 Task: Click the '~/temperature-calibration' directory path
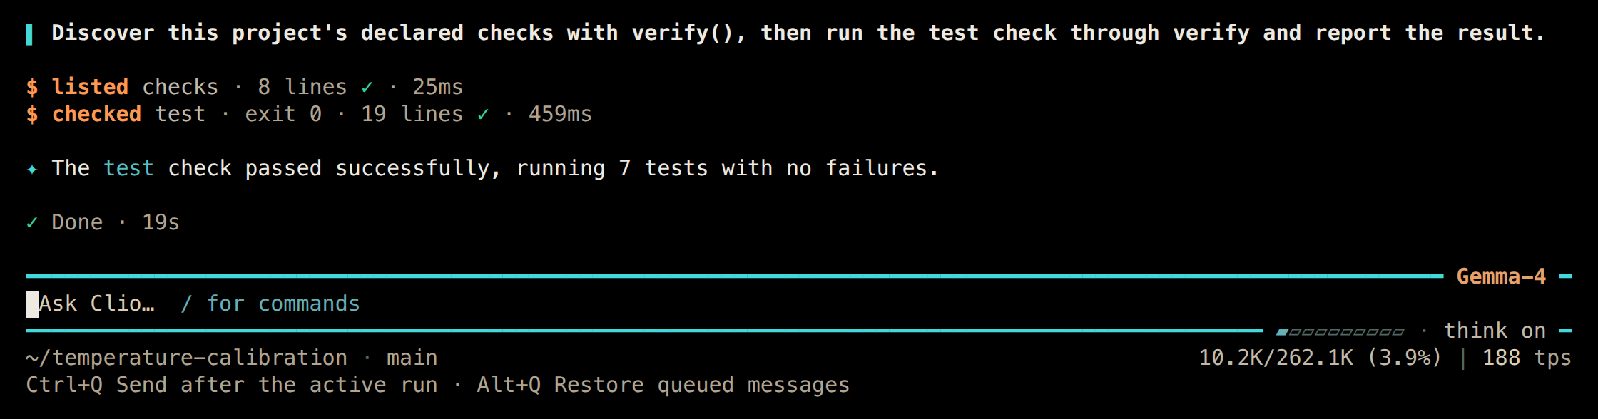(186, 358)
